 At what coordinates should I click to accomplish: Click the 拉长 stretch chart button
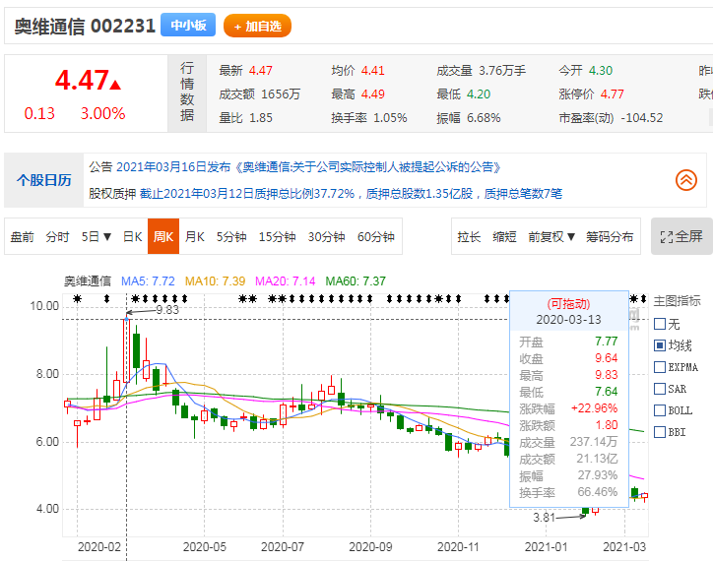469,236
